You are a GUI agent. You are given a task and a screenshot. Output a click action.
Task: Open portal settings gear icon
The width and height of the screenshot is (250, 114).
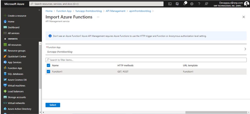192,4
